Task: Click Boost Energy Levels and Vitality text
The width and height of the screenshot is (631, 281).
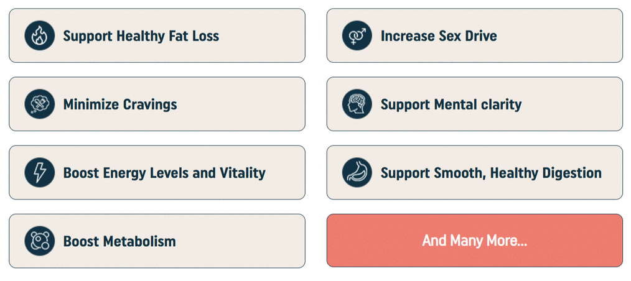Action: pyautogui.click(x=164, y=173)
